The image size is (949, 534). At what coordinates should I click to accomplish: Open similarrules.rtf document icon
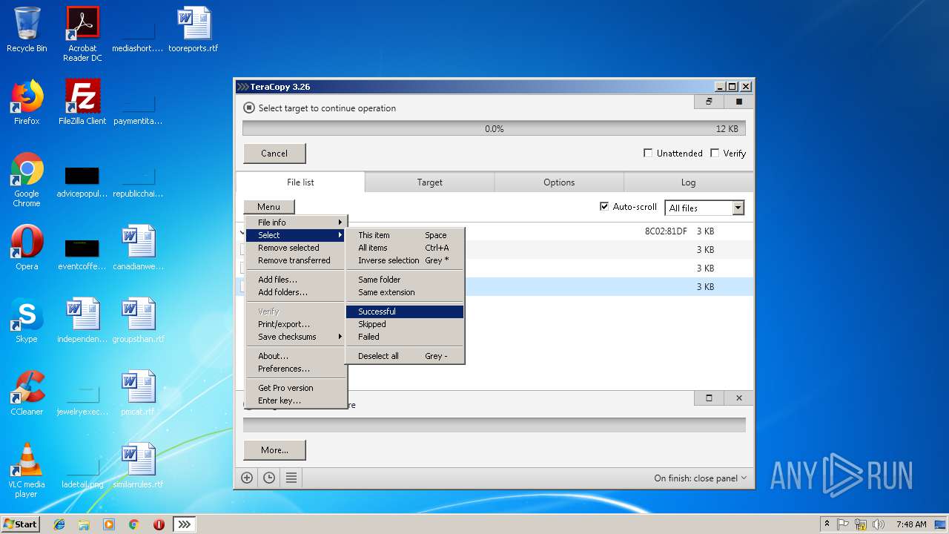click(139, 466)
